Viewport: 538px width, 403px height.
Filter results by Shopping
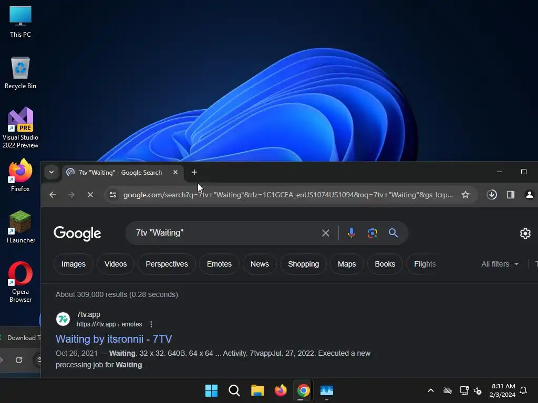303,264
